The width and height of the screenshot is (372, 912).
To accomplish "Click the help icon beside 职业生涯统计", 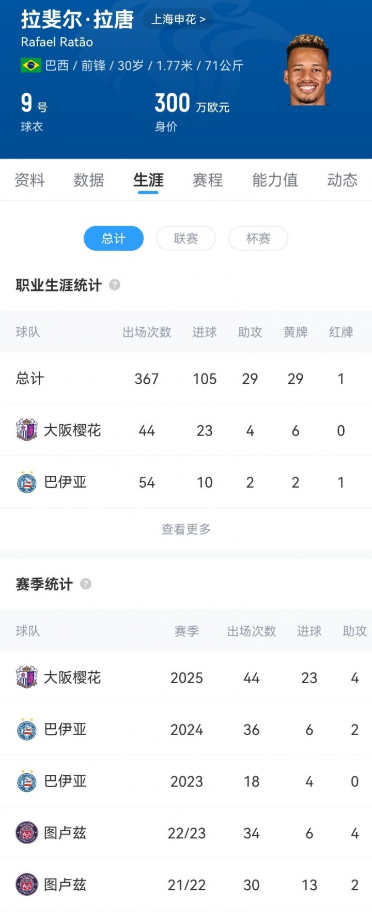I will pyautogui.click(x=115, y=285).
